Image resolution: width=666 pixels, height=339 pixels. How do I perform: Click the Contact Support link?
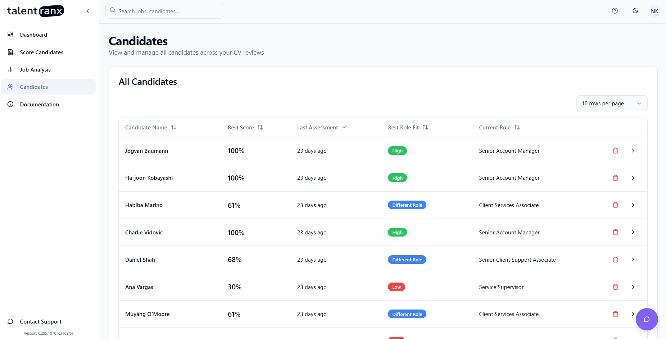point(41,322)
